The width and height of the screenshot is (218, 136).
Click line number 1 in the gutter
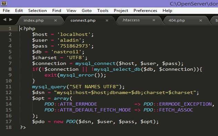pyautogui.click(x=10, y=28)
